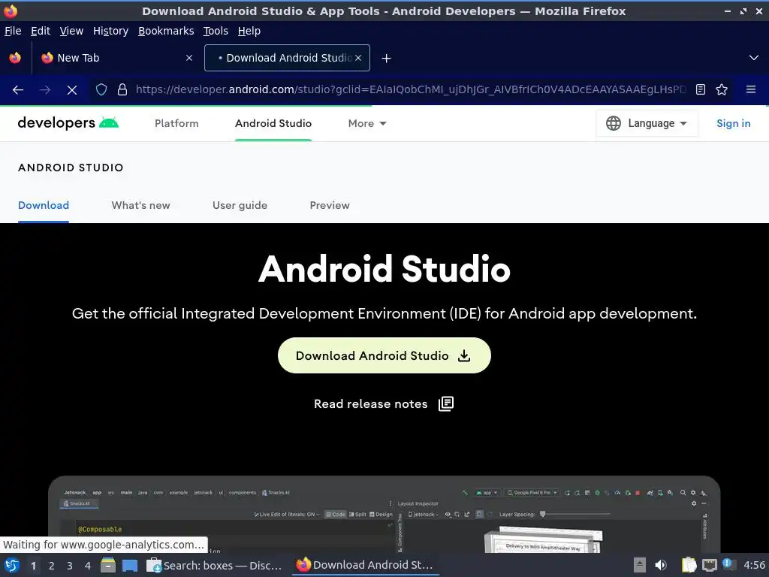Click the browser back arrow
Screen dimensions: 769x577
tap(18, 90)
